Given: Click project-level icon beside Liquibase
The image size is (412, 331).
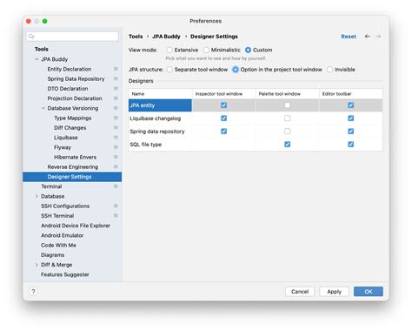Looking at the screenshot, I should pos(116,138).
